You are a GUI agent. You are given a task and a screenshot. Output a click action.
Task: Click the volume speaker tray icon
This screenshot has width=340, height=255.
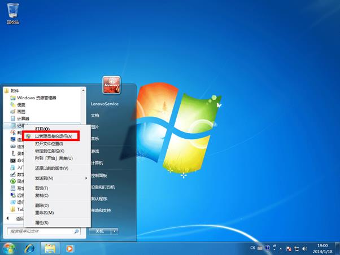(x=304, y=248)
